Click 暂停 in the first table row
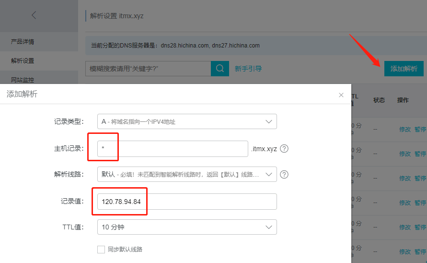The width and height of the screenshot is (427, 263). 420,129
